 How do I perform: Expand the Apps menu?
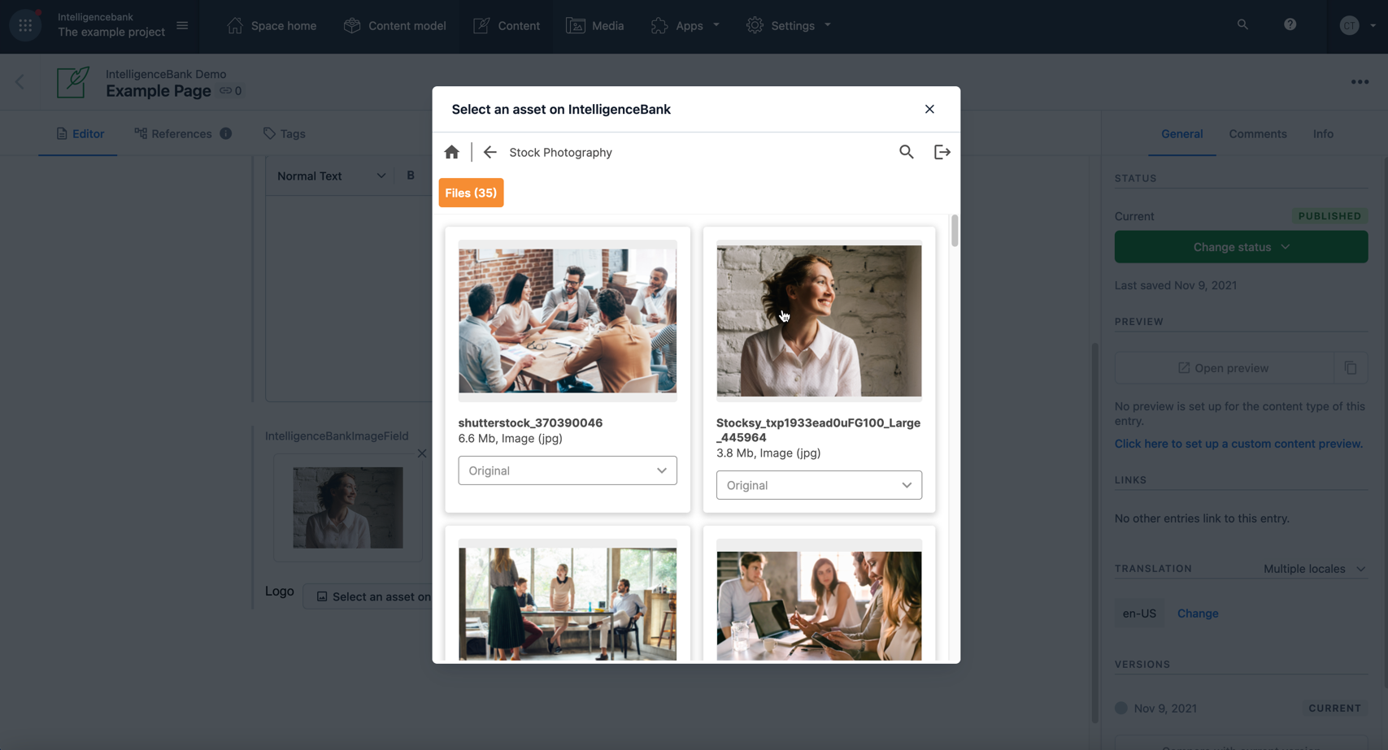pos(685,26)
